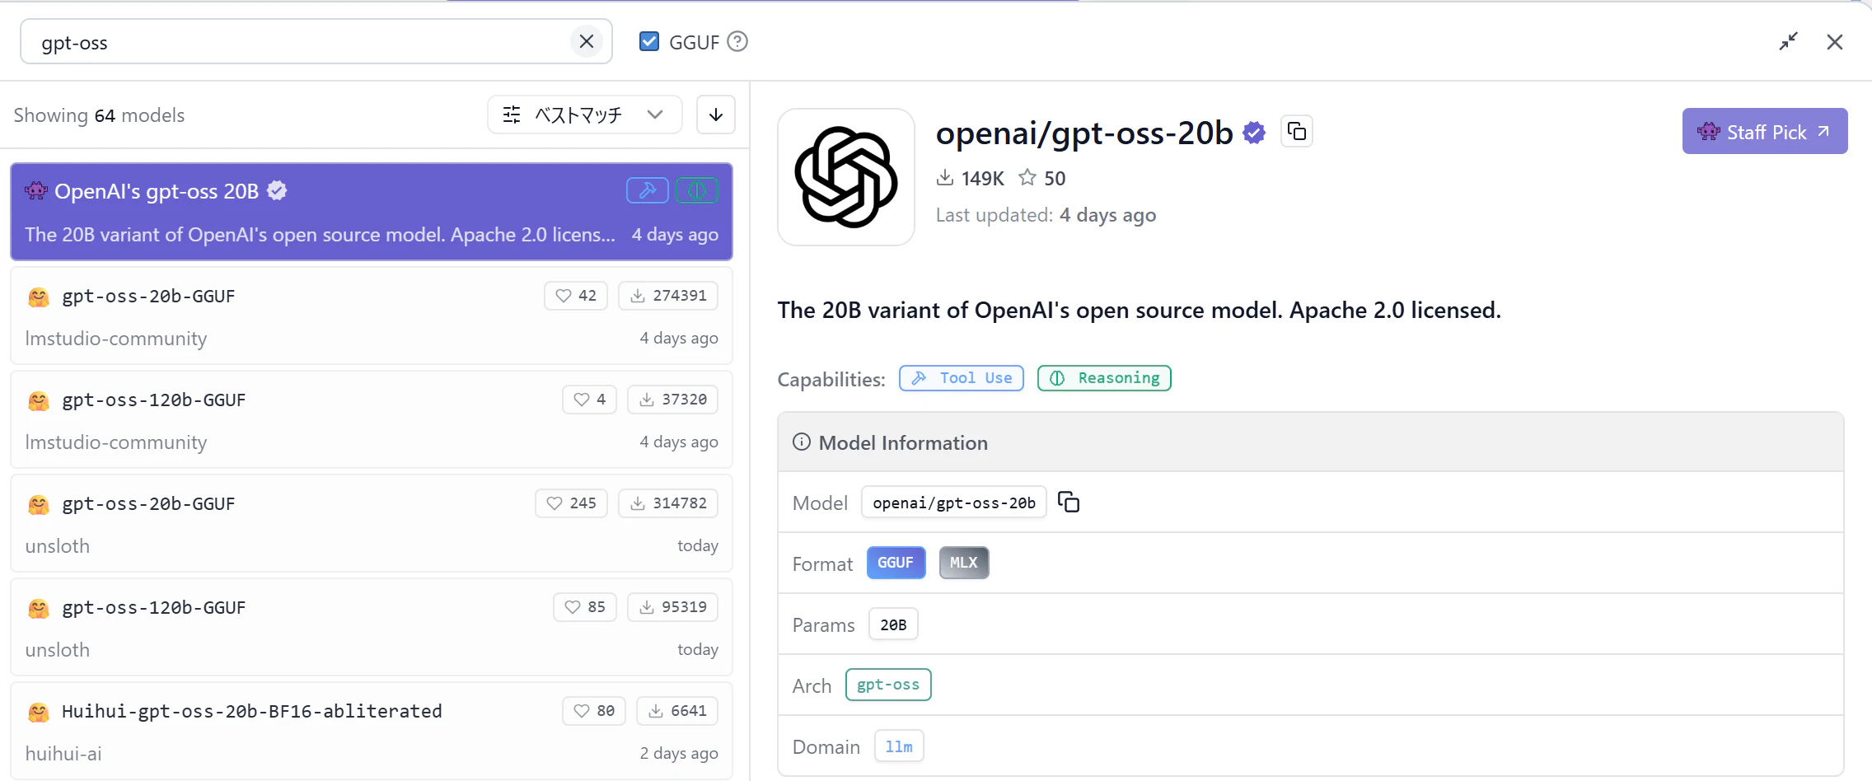The height and width of the screenshot is (781, 1872).
Task: Open unsloth gpt-oss-20b-GGUF result
Action: 372,523
